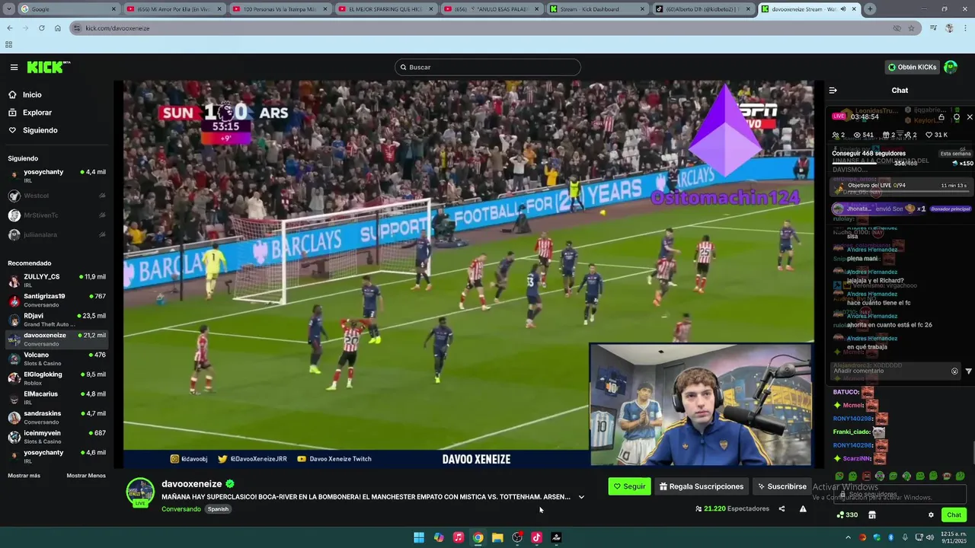Click the address bar URL kick.com/davooxeneize
The height and width of the screenshot is (548, 975).
click(x=117, y=28)
